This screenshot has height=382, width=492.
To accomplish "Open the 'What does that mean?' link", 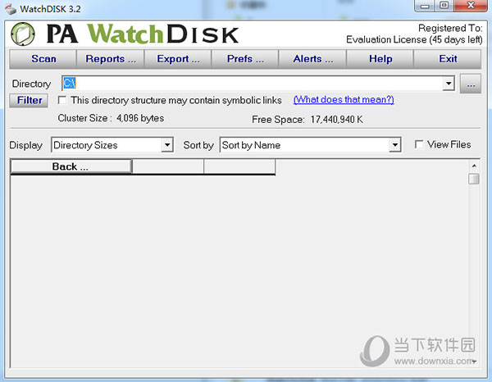I will (344, 100).
